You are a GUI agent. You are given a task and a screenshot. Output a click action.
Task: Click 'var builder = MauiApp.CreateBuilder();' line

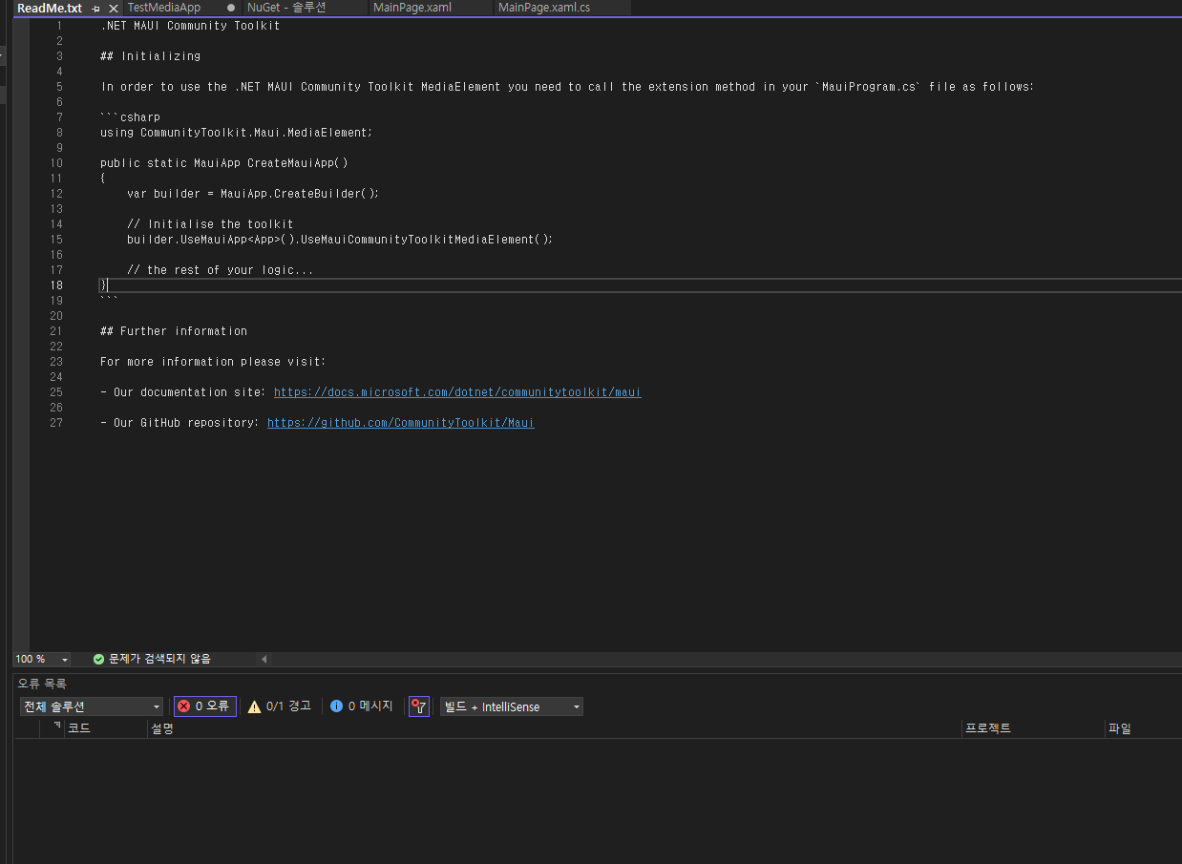[253, 194]
